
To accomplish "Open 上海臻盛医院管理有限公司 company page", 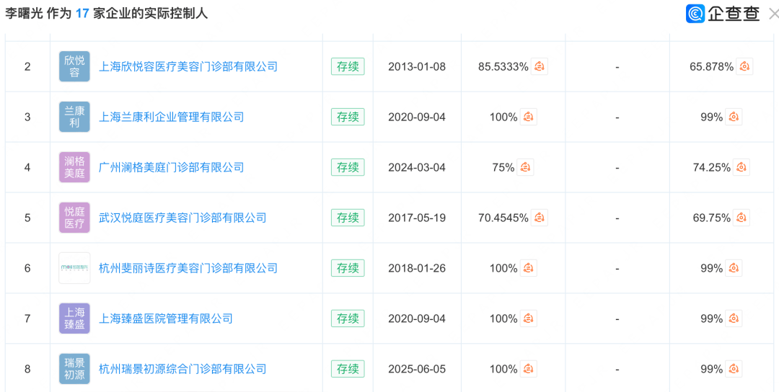I will coord(166,318).
